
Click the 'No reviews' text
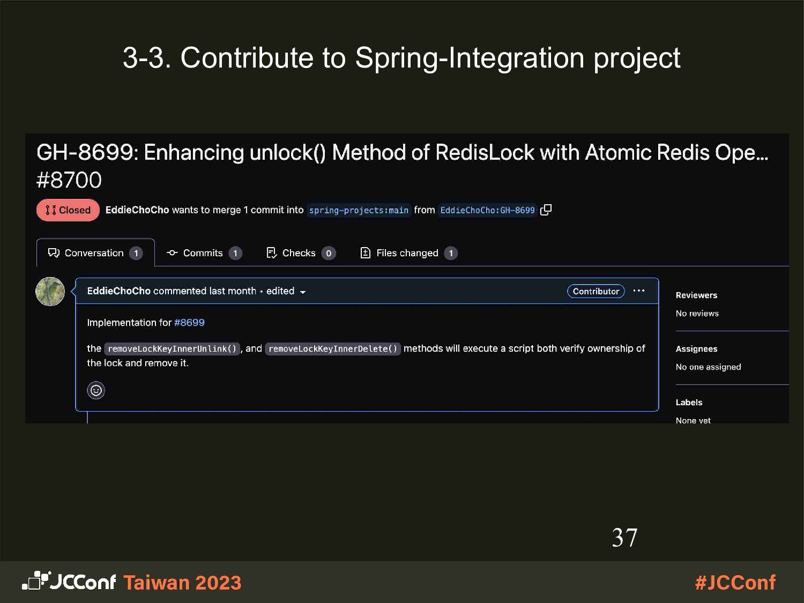tap(697, 314)
